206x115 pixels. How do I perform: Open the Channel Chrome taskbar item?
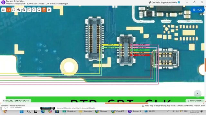pos(102,111)
